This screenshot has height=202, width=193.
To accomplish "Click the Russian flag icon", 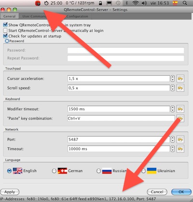I will tap(107, 171).
